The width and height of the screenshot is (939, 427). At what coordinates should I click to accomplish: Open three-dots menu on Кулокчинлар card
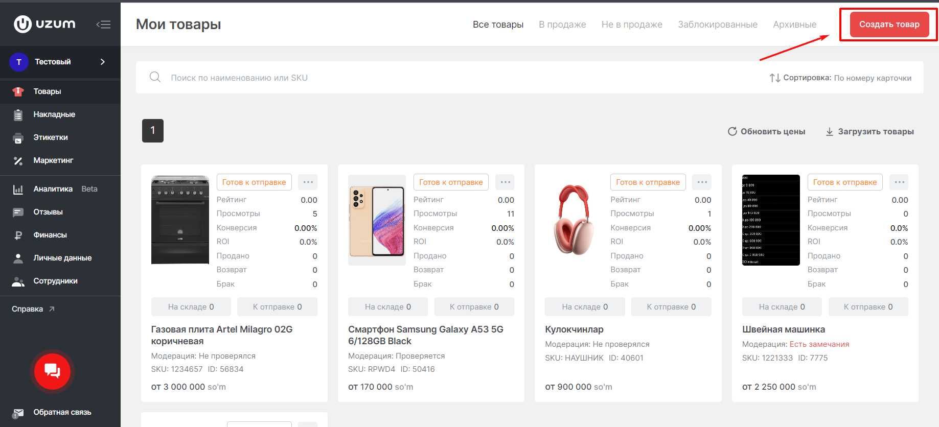pyautogui.click(x=702, y=182)
